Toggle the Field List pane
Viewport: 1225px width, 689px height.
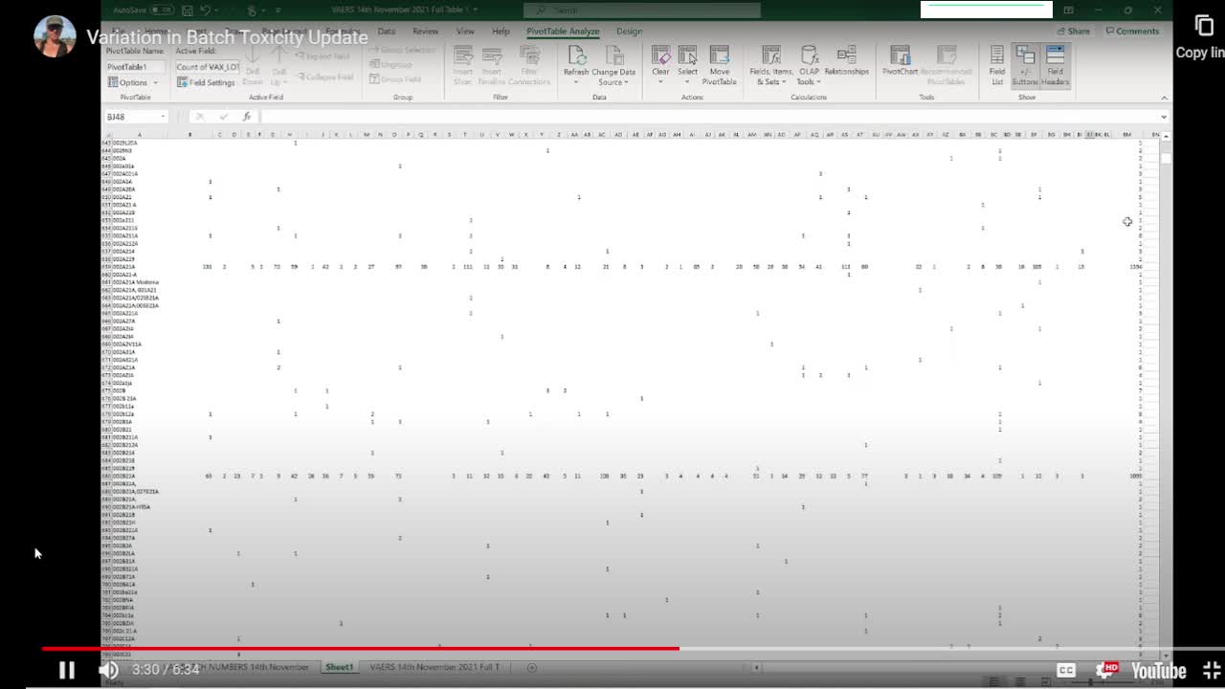[x=997, y=65]
